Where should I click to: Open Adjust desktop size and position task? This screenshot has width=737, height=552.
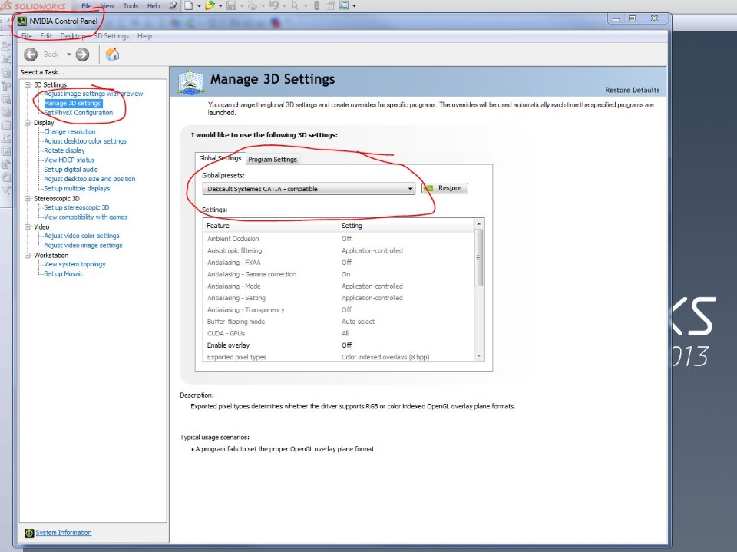[x=89, y=179]
